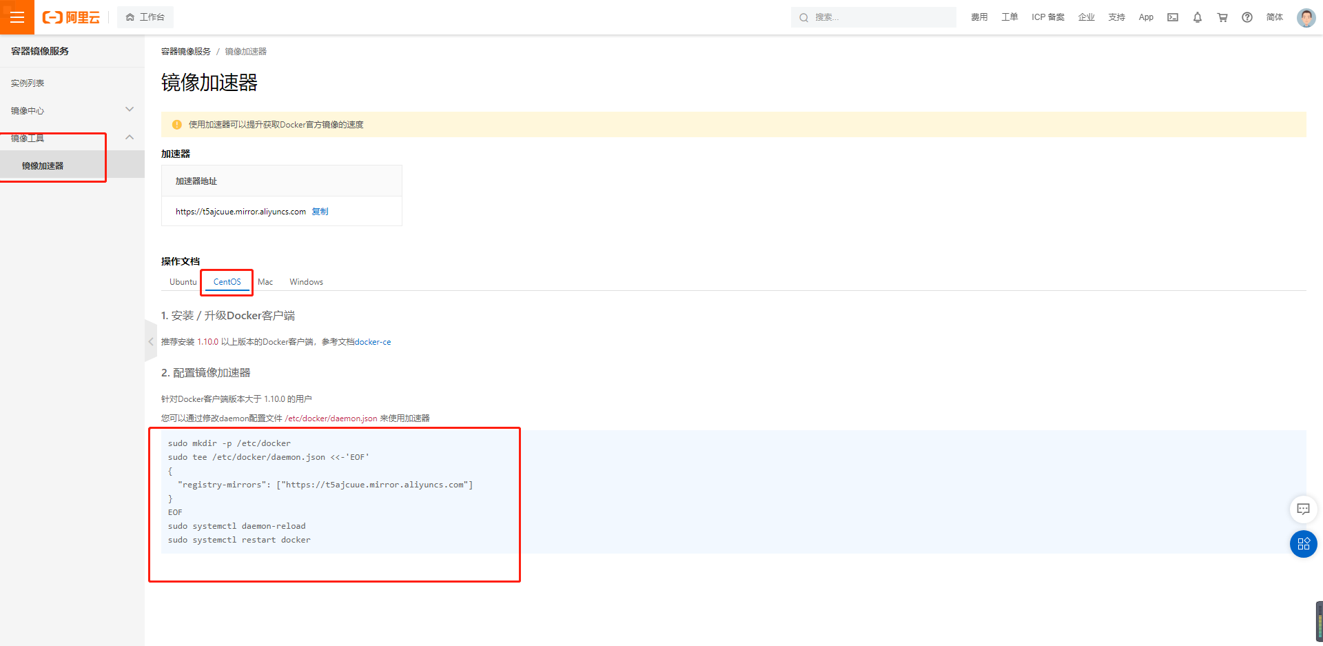This screenshot has height=646, width=1323.
Task: Switch to the CentOS tab
Action: (x=227, y=282)
